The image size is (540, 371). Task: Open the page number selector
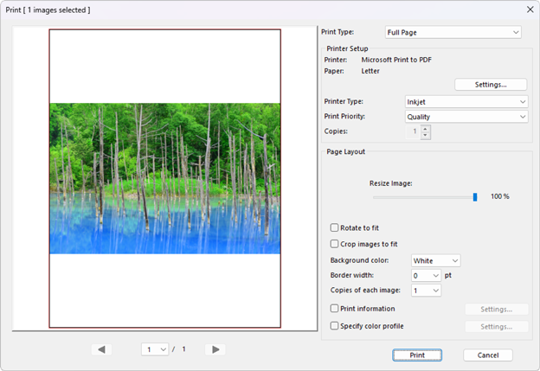pyautogui.click(x=157, y=349)
